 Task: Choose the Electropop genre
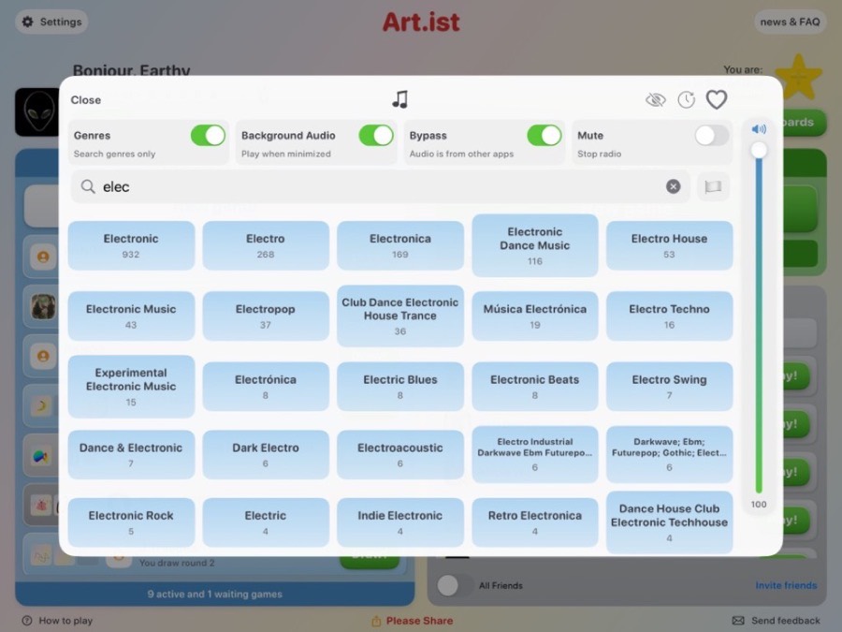point(266,316)
